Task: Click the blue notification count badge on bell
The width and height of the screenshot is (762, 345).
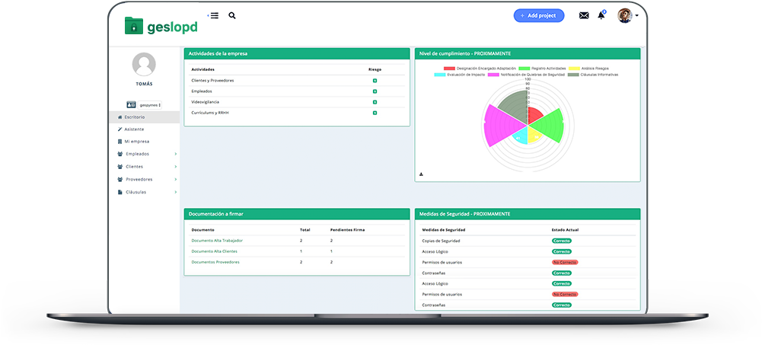Action: [x=604, y=11]
